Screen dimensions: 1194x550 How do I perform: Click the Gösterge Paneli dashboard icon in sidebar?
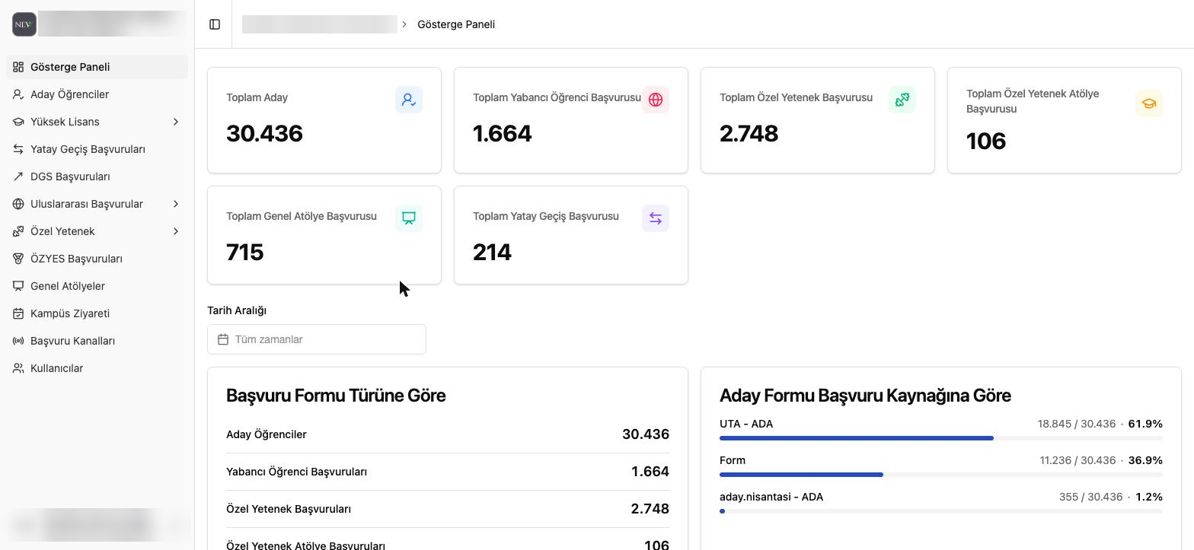tap(18, 67)
